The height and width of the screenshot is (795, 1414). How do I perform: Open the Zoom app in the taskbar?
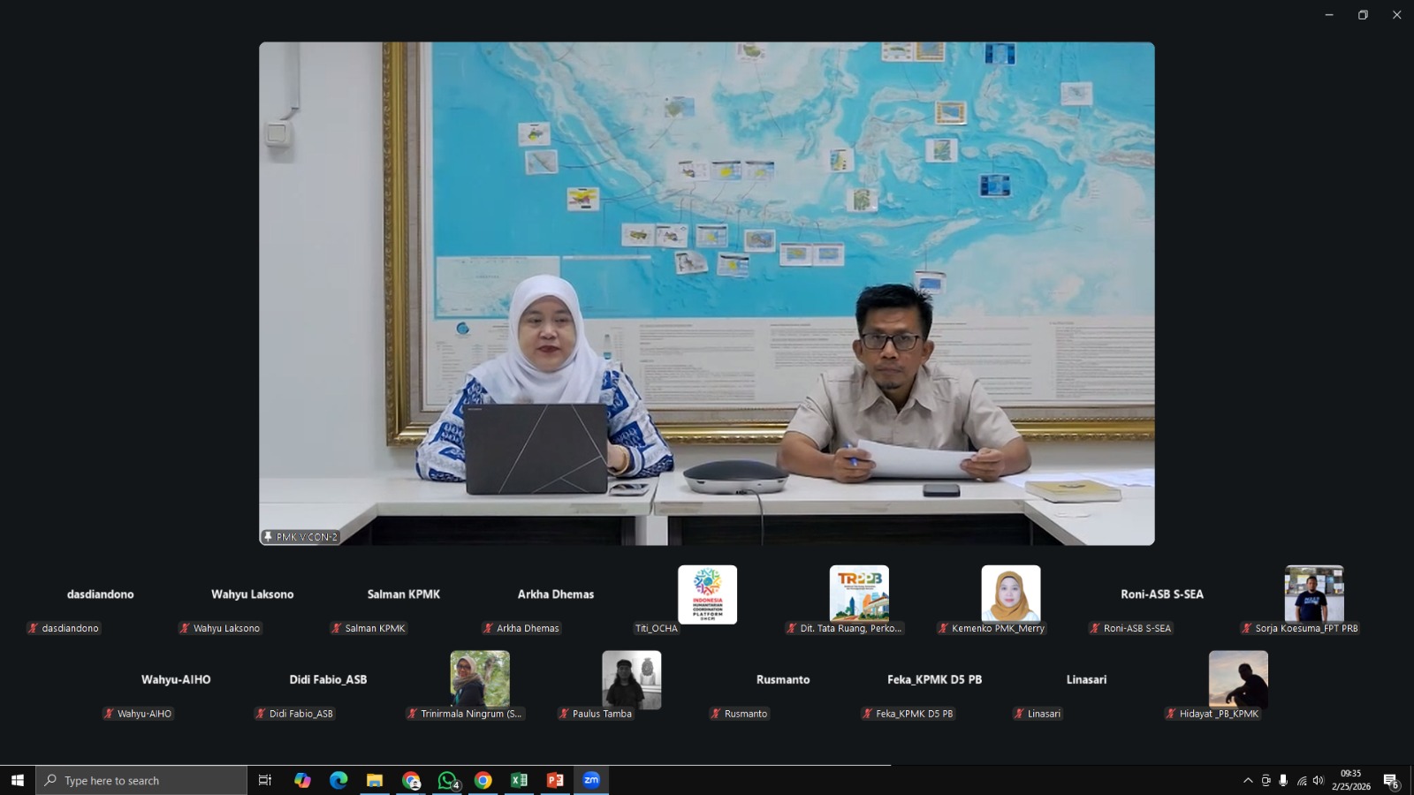click(591, 780)
